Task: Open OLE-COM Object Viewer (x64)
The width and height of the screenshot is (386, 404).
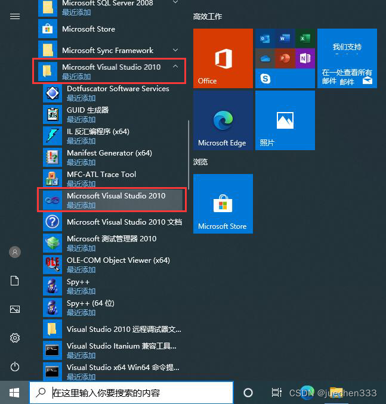Action: (113, 265)
